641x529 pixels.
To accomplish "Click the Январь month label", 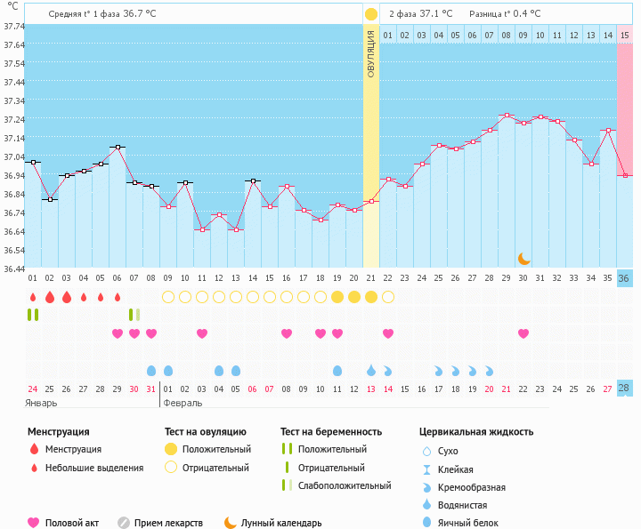I will [x=42, y=403].
